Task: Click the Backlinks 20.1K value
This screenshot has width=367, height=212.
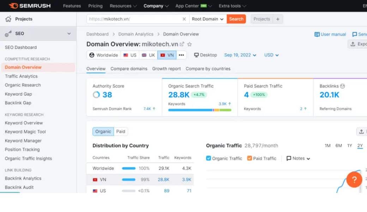Action: click(x=329, y=95)
